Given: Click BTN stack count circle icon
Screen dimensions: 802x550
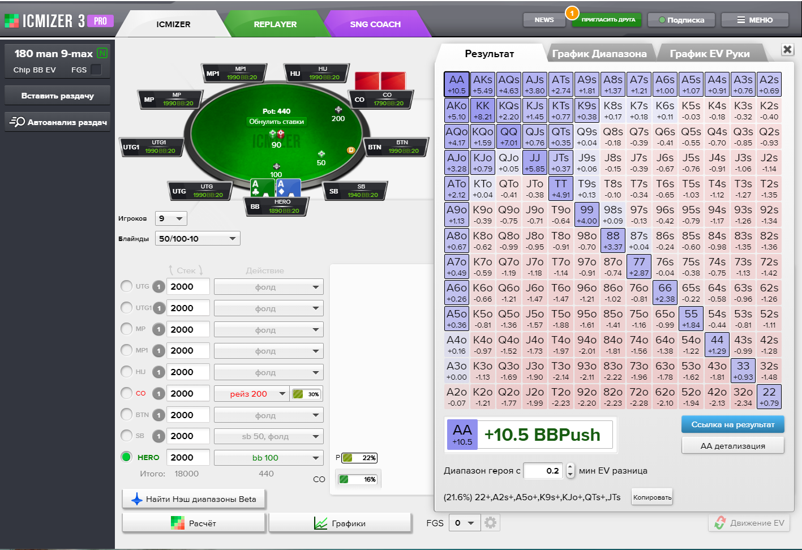Looking at the screenshot, I should click(159, 415).
